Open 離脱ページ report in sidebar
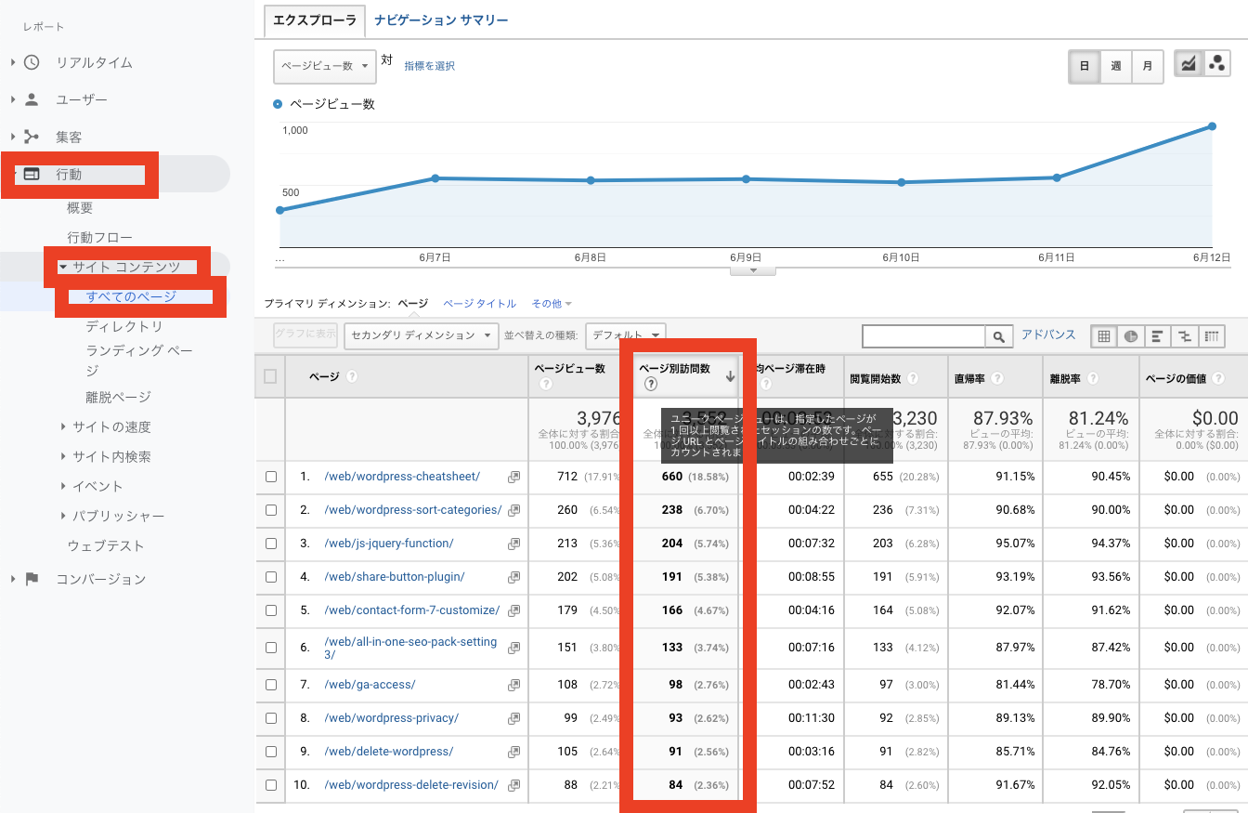 pos(118,397)
